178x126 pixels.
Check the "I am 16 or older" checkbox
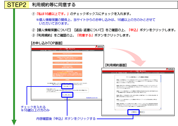[63, 86]
